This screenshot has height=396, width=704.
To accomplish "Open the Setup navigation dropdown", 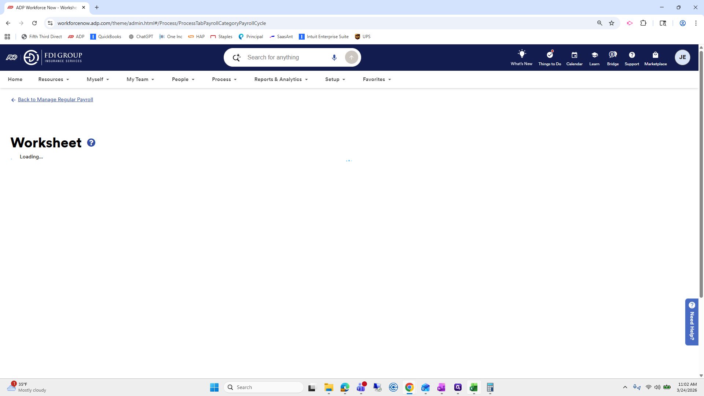I will (335, 79).
